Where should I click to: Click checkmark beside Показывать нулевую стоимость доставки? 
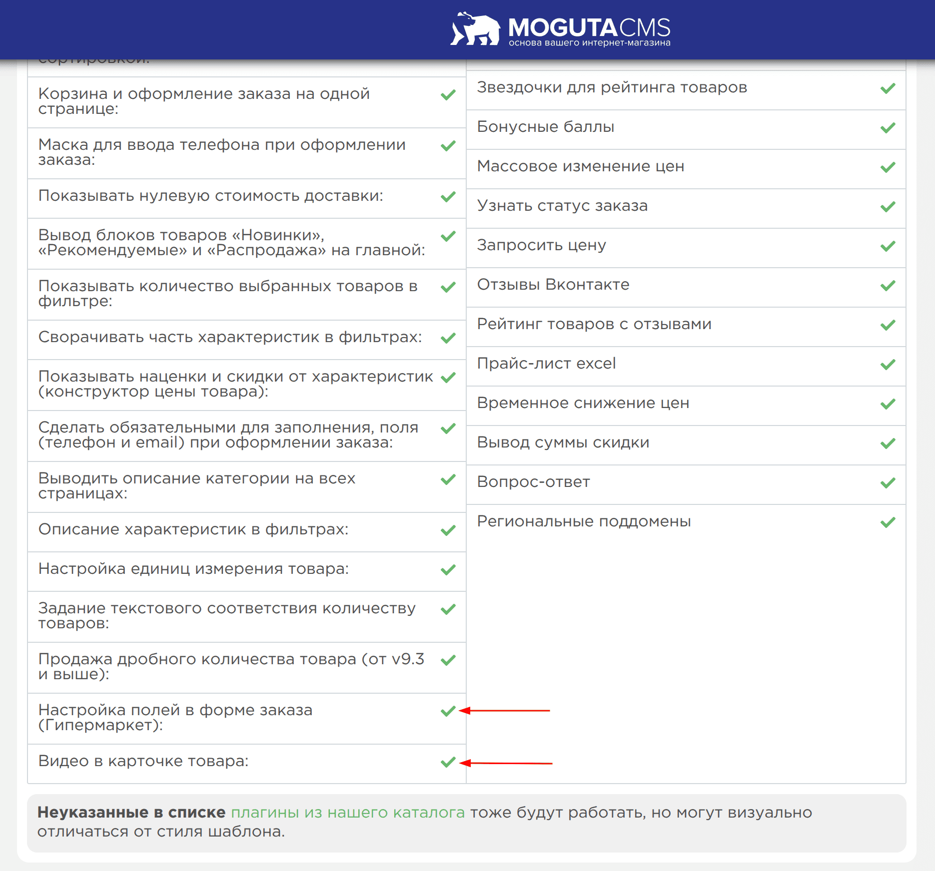(448, 196)
